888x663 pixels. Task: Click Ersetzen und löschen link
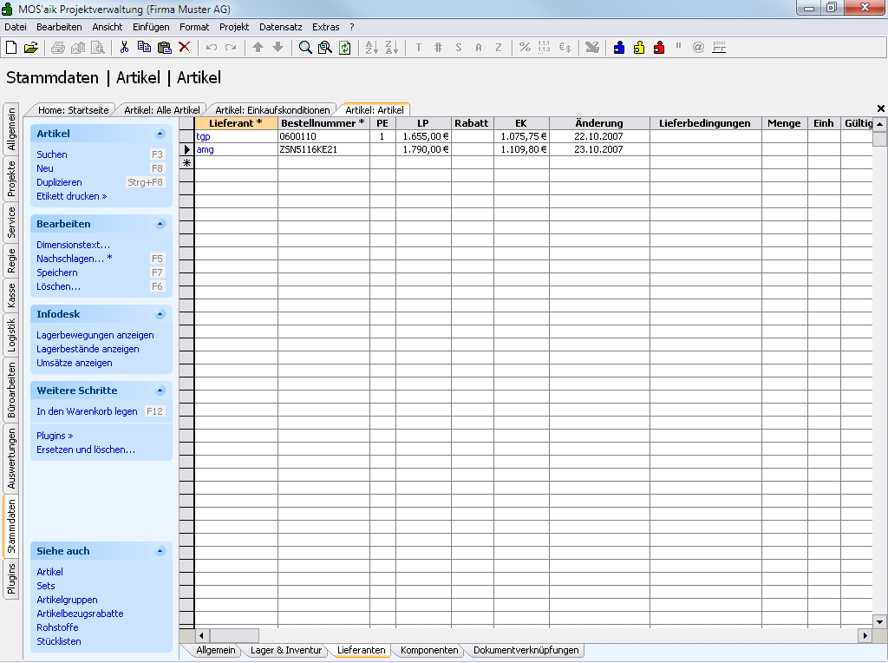[x=86, y=450]
